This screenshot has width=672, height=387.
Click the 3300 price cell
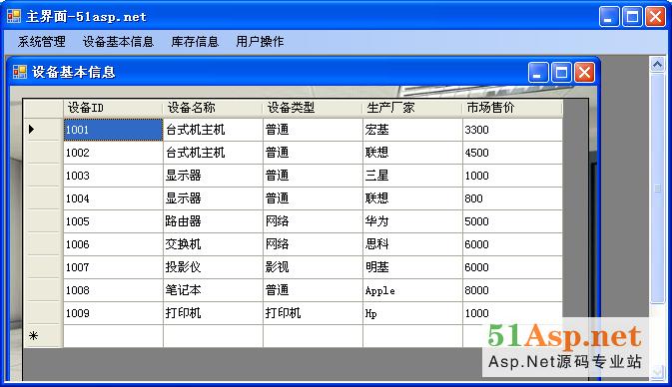(512, 130)
